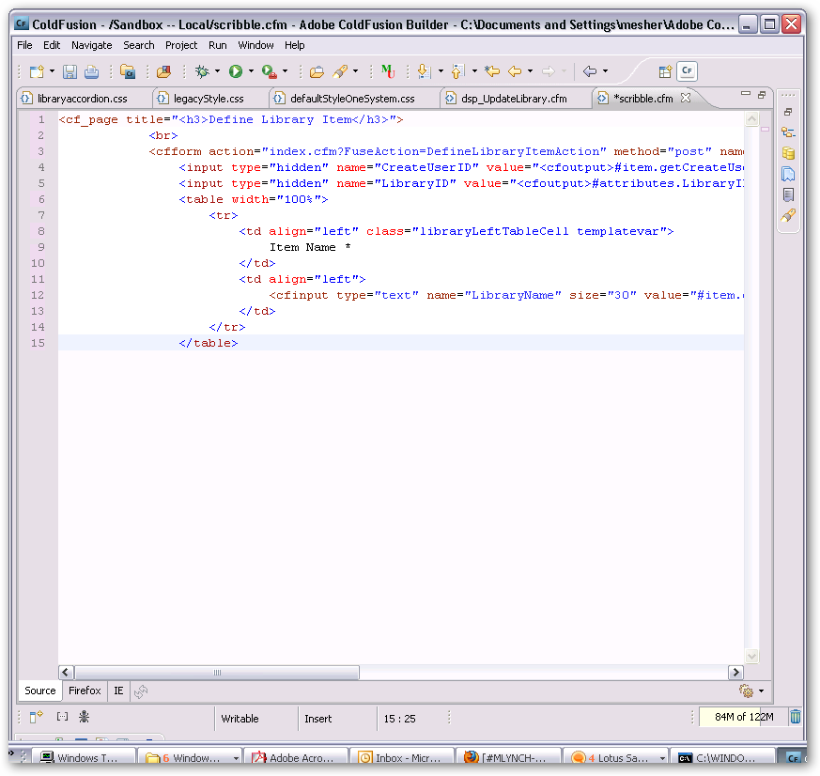This screenshot has height=776, width=820.
Task: Expand the Run button dropdown arrow
Action: pos(251,71)
